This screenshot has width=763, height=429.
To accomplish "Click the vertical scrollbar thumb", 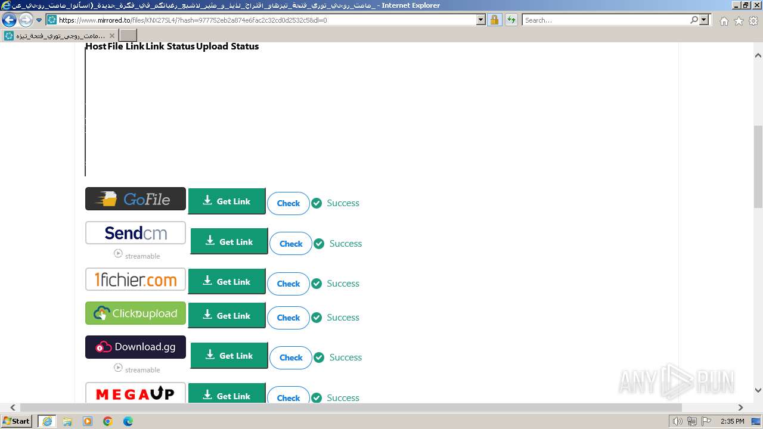I will (x=758, y=166).
